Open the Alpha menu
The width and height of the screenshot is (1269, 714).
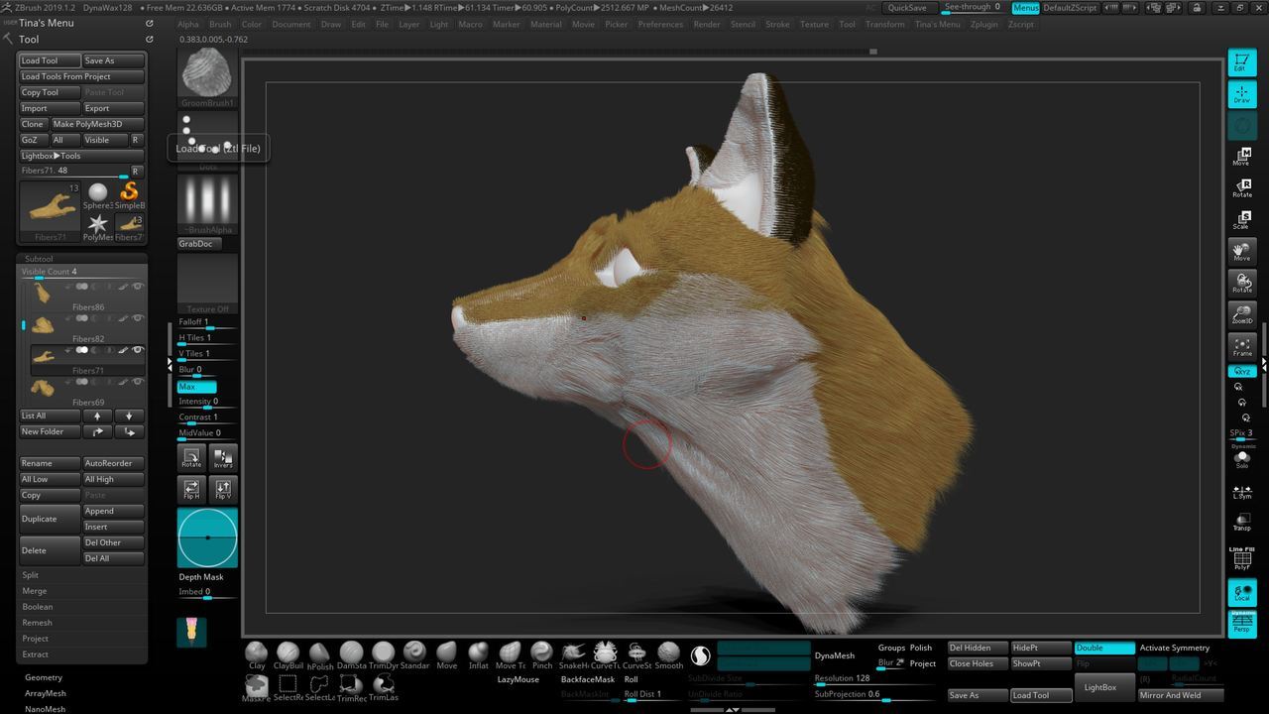click(187, 24)
